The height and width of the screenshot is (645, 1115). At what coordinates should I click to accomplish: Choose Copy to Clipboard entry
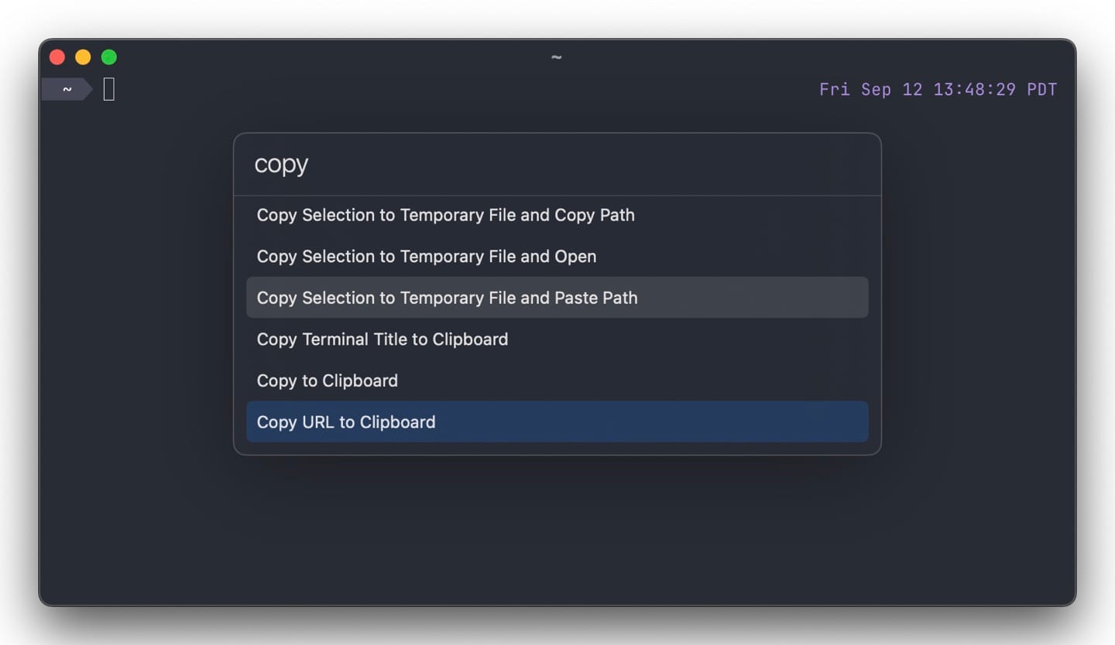557,381
